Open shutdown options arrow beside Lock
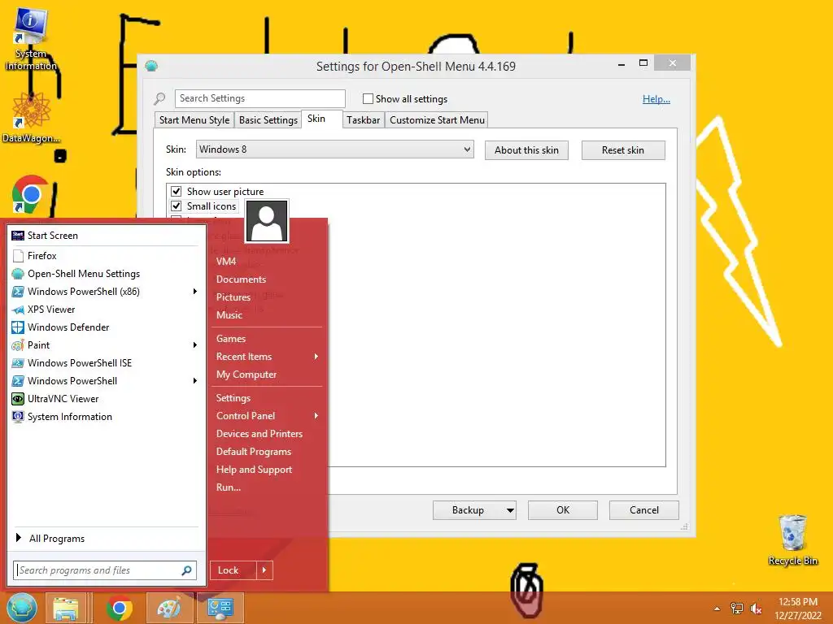Image resolution: width=833 pixels, height=624 pixels. pos(264,570)
